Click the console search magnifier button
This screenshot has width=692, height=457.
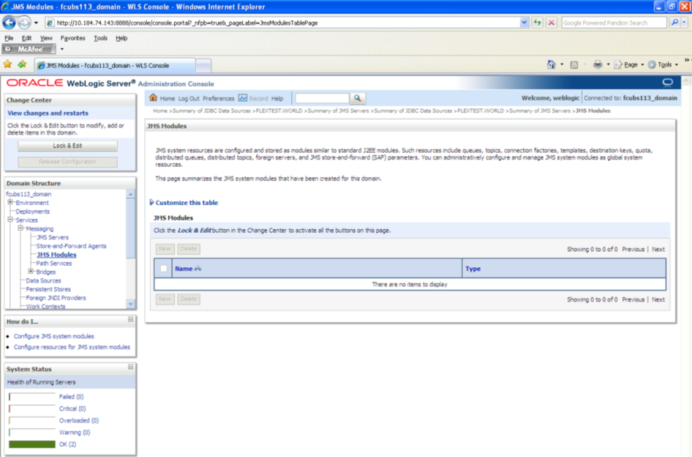358,98
